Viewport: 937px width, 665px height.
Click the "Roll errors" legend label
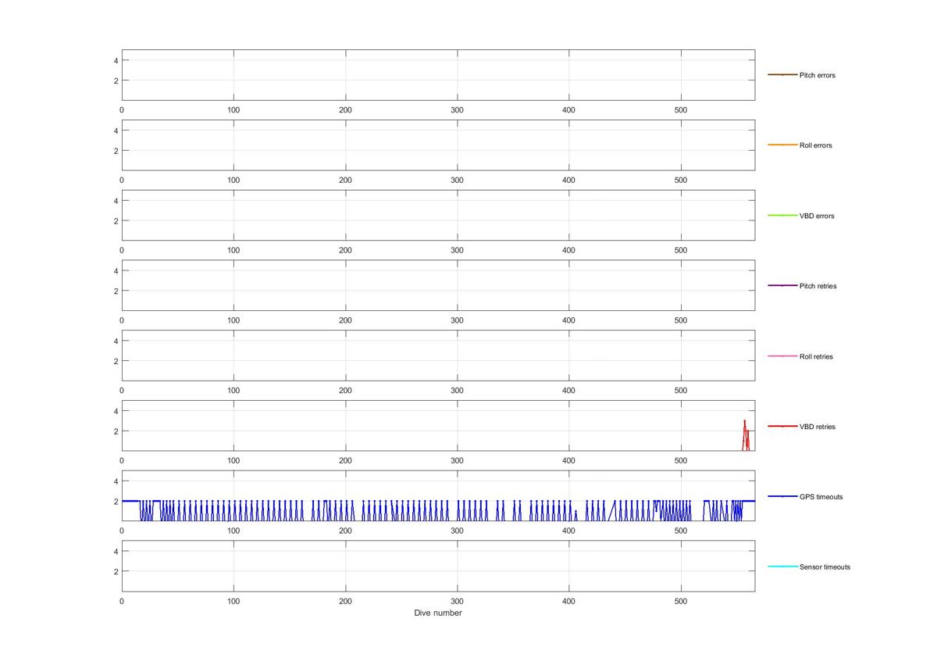[x=815, y=145]
